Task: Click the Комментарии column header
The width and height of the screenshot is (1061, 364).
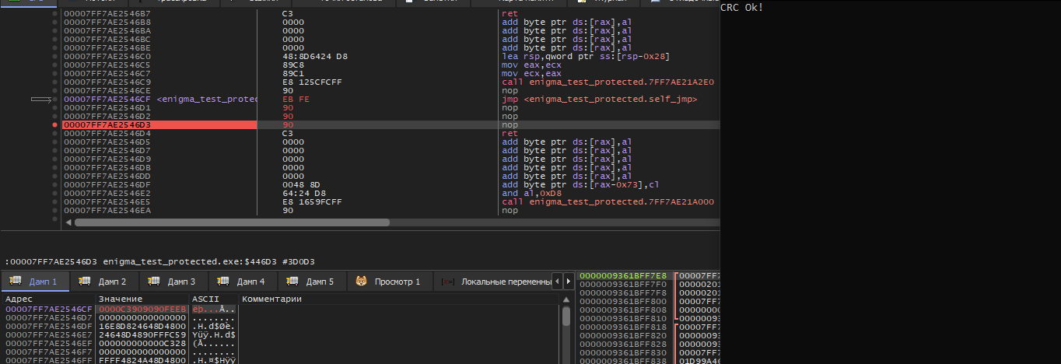Action: 399,299
